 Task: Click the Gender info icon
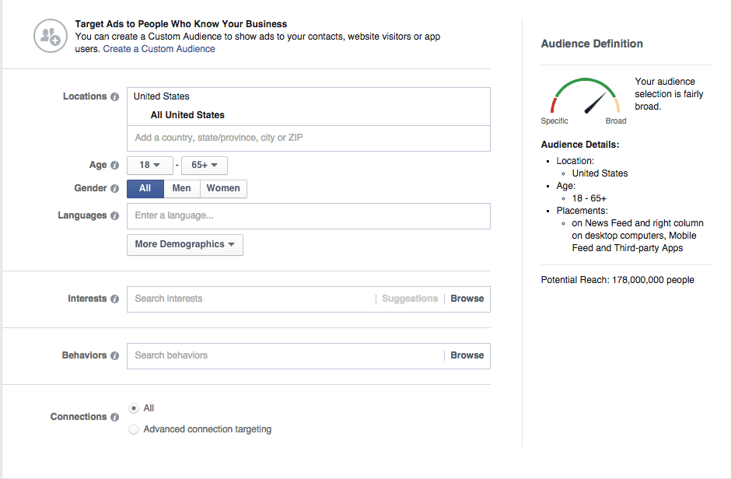[115, 188]
